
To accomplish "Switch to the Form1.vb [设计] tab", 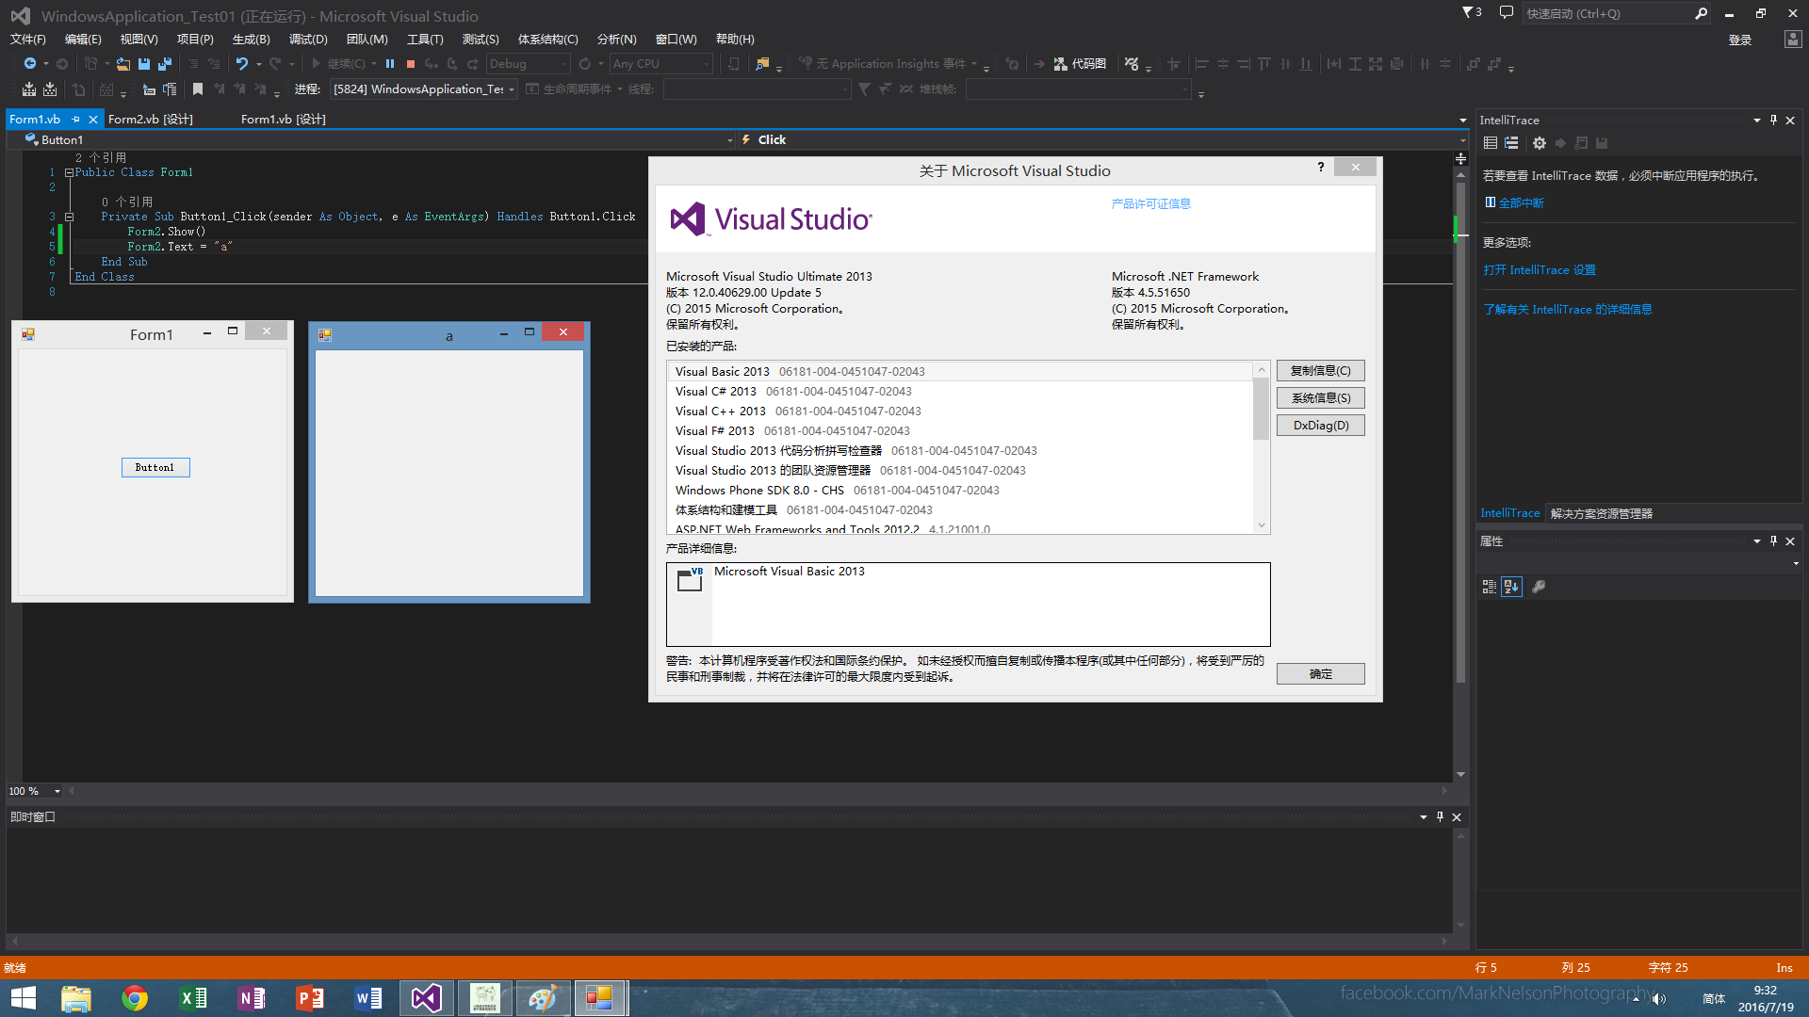I will pyautogui.click(x=284, y=120).
